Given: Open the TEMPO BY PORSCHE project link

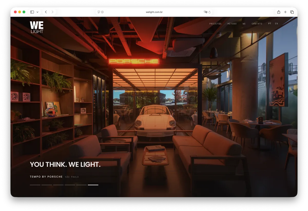Looking at the screenshot, I should coord(46,177).
